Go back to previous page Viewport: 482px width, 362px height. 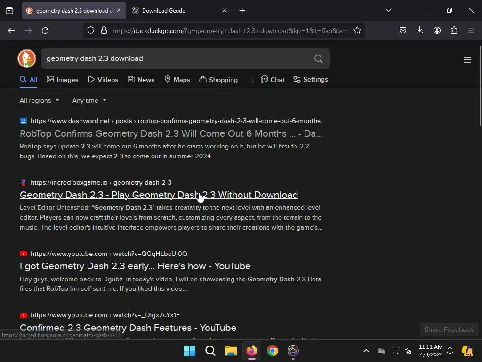11,31
